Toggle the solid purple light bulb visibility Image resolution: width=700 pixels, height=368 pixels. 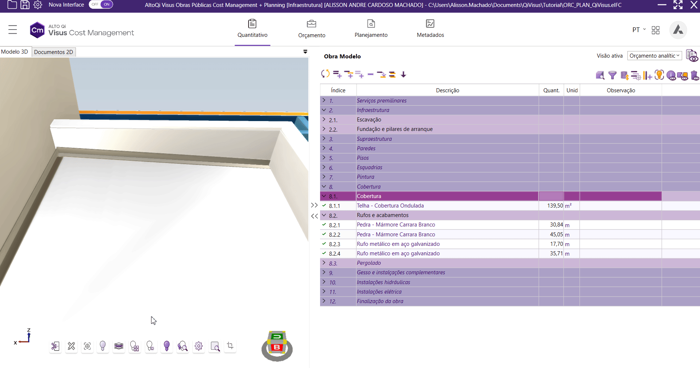tap(167, 346)
